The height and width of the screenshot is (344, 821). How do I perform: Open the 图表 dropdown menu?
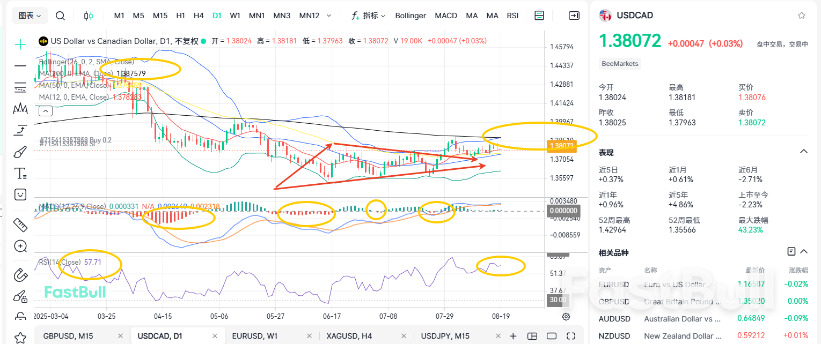pyautogui.click(x=30, y=16)
